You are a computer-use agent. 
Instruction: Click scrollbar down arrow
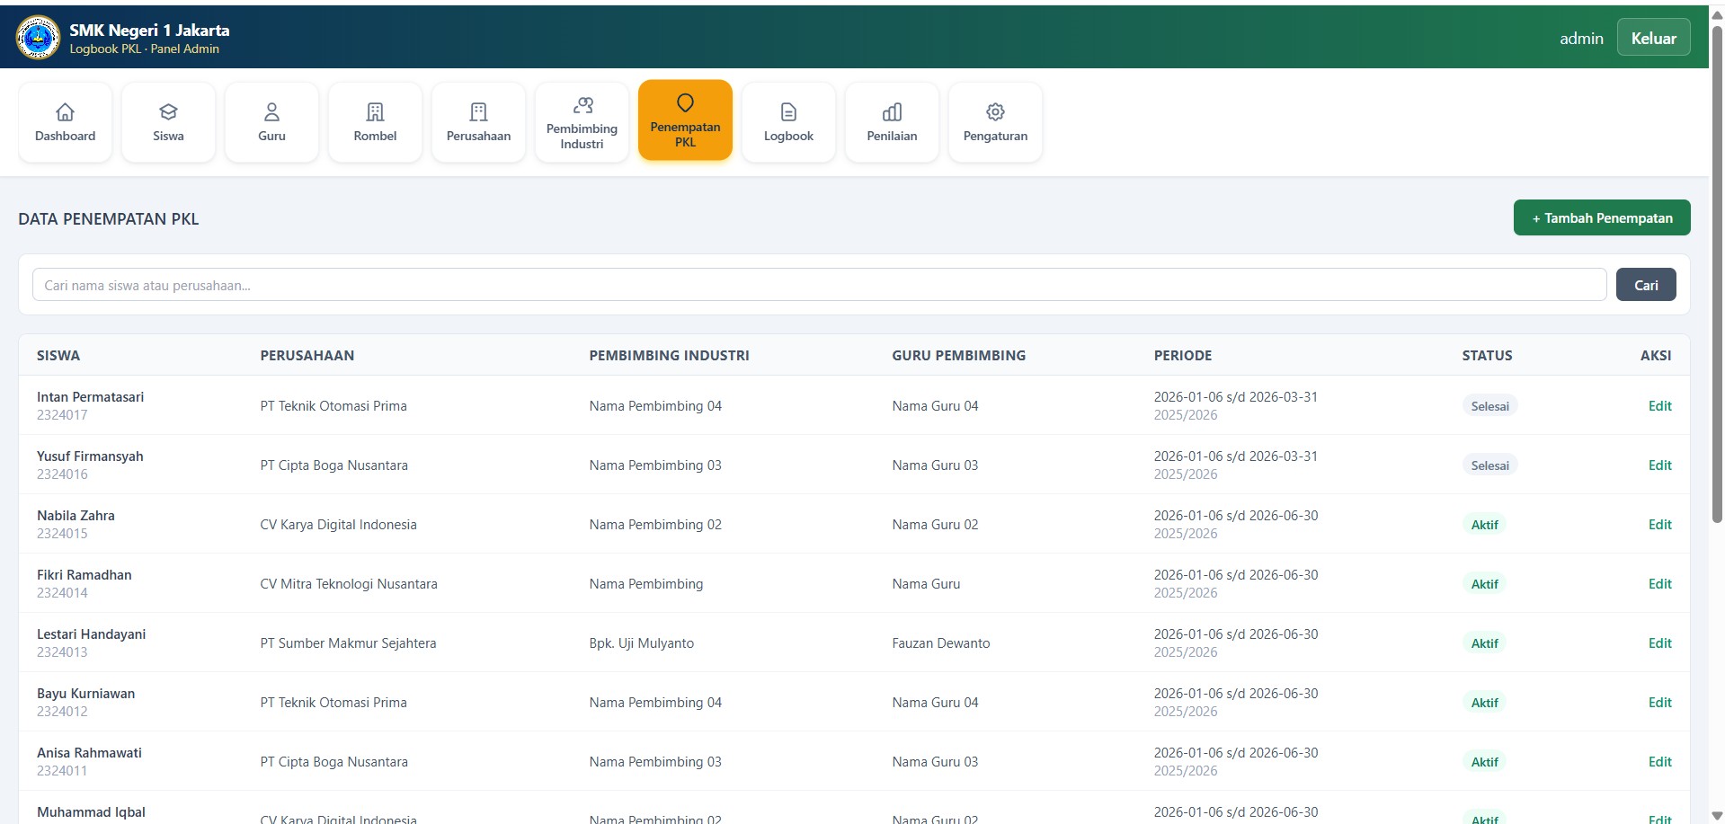tap(1717, 816)
